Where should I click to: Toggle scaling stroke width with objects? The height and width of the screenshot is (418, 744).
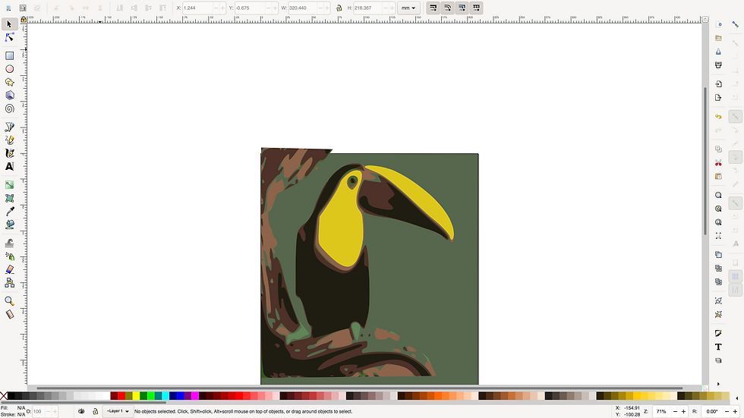point(433,8)
